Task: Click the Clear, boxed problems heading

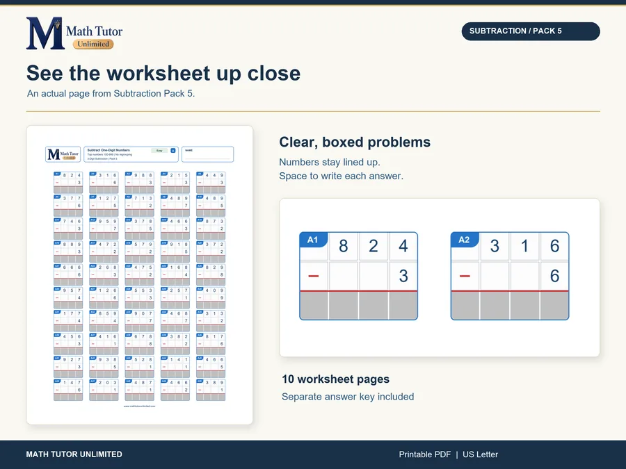Action: click(x=355, y=142)
